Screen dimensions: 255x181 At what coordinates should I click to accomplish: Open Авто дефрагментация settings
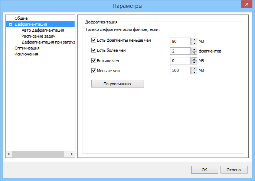[43, 31]
